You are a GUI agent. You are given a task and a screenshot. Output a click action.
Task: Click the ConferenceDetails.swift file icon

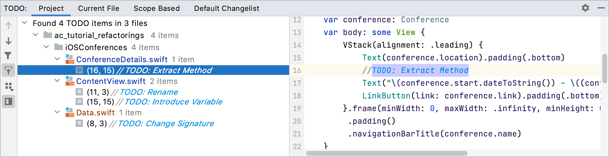(x=70, y=59)
